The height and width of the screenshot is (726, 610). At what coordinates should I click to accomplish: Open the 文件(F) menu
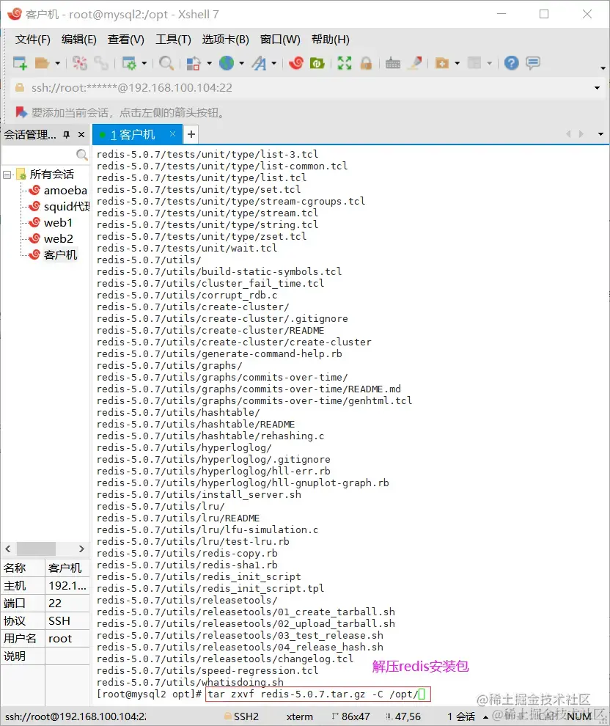coord(32,40)
